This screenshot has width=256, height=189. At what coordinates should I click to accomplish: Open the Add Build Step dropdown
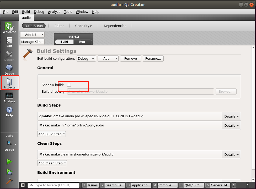(x=51, y=134)
